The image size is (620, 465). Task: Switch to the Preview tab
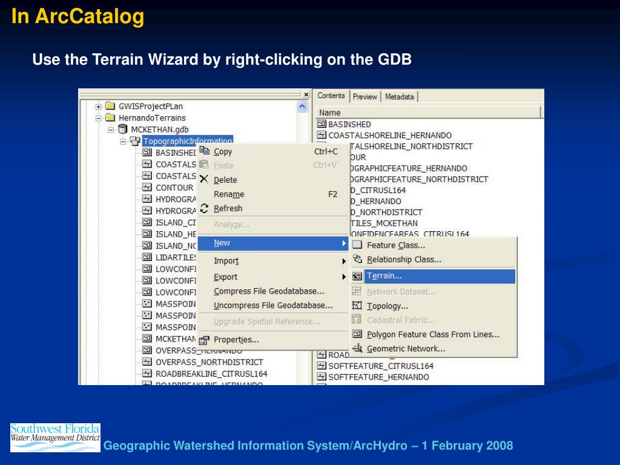[x=364, y=96]
